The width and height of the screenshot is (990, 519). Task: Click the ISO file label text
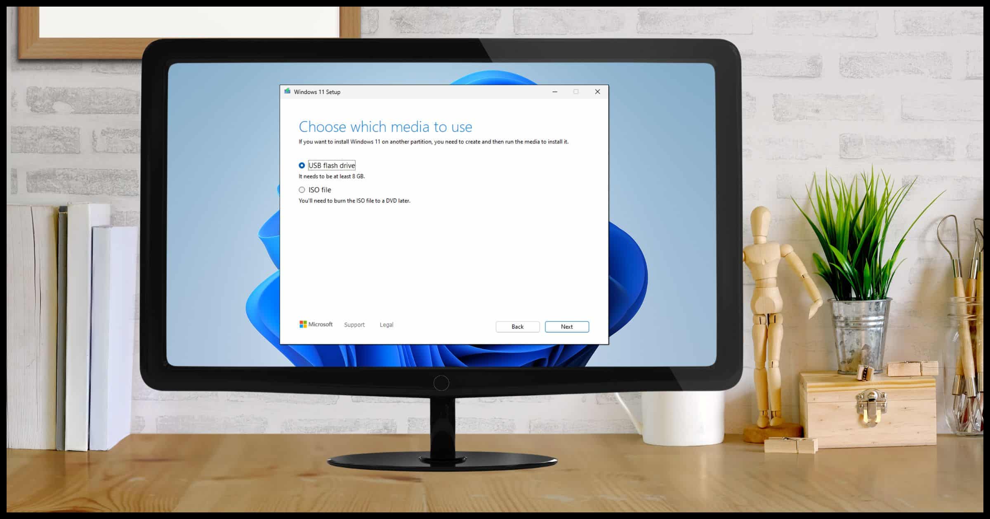pos(320,189)
